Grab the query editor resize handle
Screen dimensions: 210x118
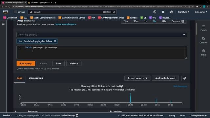[186, 58]
